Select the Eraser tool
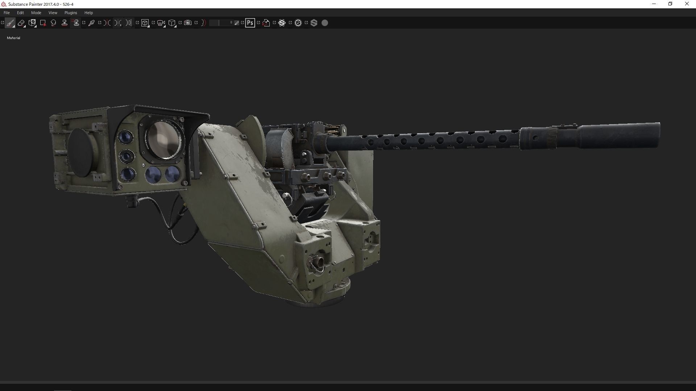The width and height of the screenshot is (696, 391). pos(21,22)
